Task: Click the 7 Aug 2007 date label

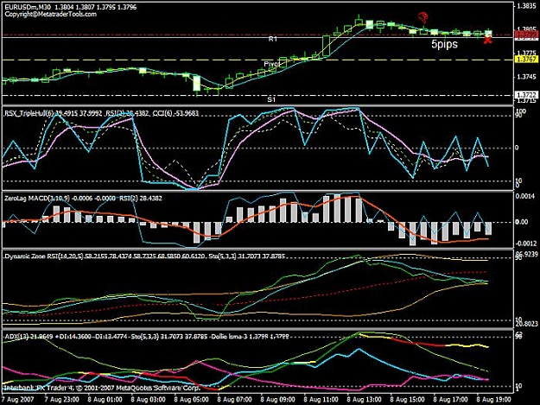Action: [x=17, y=400]
